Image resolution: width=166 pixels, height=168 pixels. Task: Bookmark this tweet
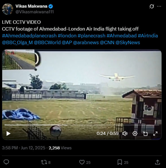(123, 162)
